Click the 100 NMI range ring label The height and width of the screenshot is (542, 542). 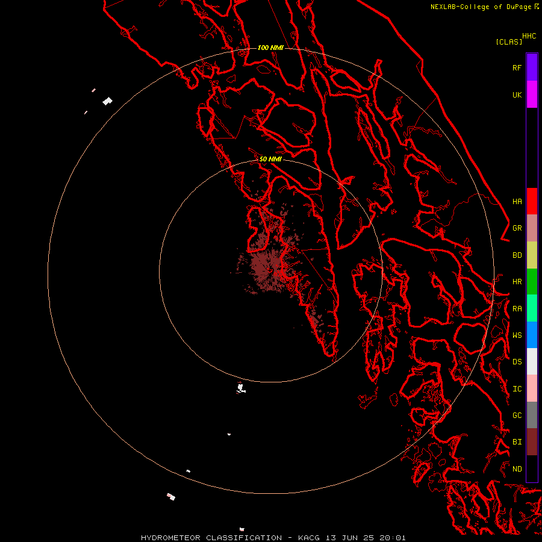[x=270, y=48]
